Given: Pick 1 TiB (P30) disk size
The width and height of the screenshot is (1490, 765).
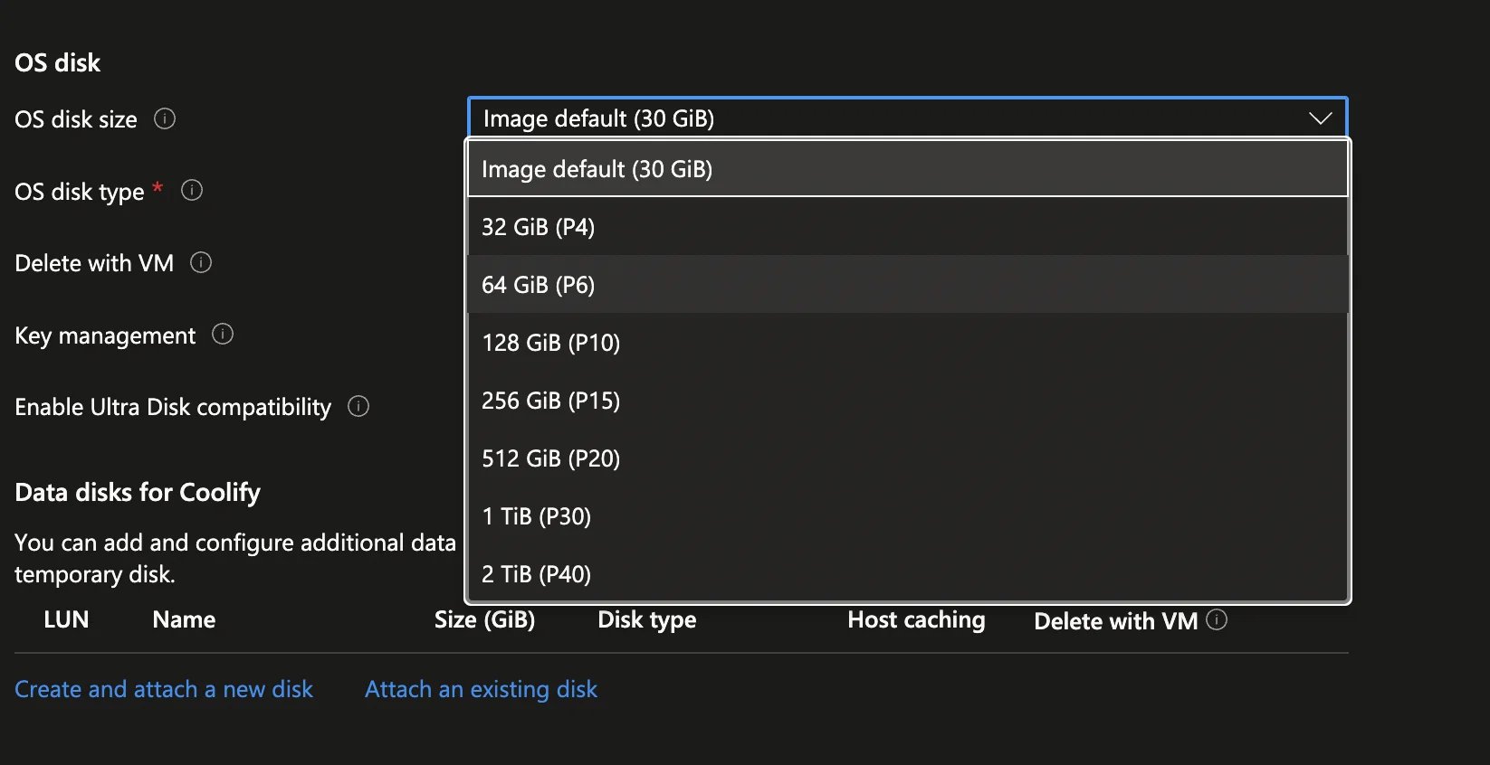Looking at the screenshot, I should point(907,516).
